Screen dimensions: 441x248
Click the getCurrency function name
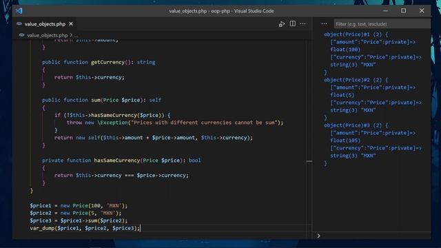(107, 62)
